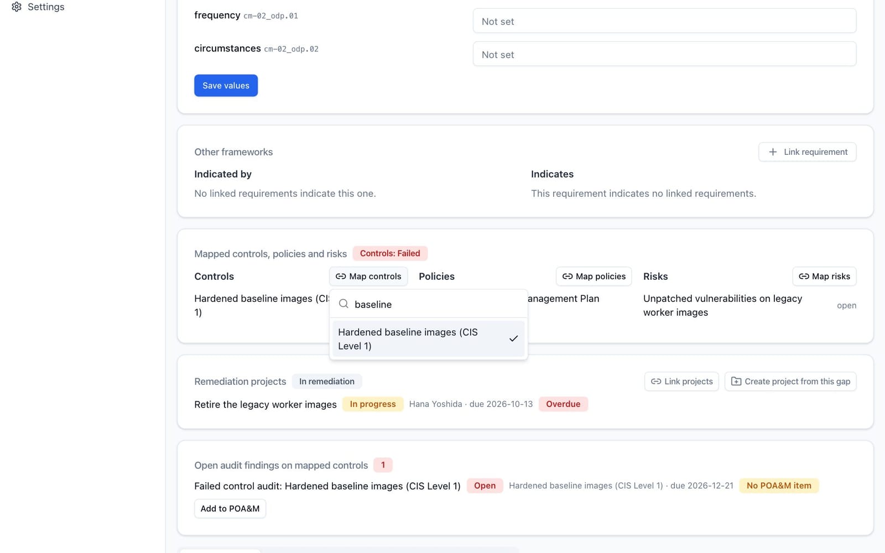
Task: Create project from this gap
Action: coord(790,381)
